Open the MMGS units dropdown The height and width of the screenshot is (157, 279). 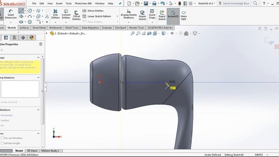267,155
